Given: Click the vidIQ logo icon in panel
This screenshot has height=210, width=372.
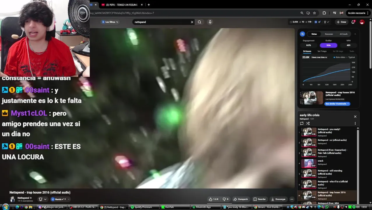Looking at the screenshot, I should click(x=303, y=34).
